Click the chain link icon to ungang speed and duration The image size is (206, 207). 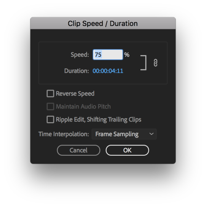click(x=155, y=63)
